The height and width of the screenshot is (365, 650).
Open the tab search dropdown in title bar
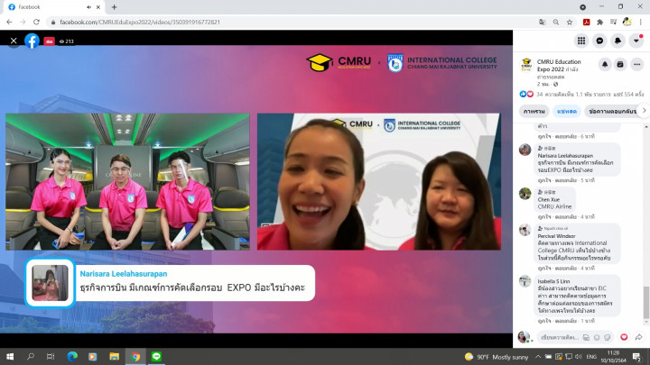(582, 7)
